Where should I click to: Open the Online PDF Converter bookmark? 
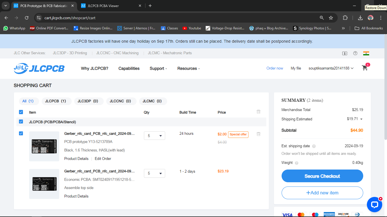[x=49, y=28]
